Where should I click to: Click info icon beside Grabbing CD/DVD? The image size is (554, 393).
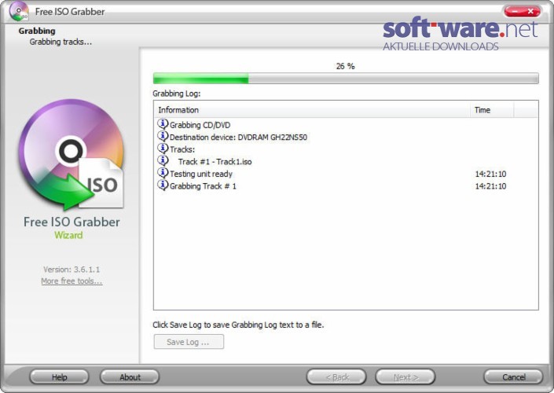click(163, 124)
